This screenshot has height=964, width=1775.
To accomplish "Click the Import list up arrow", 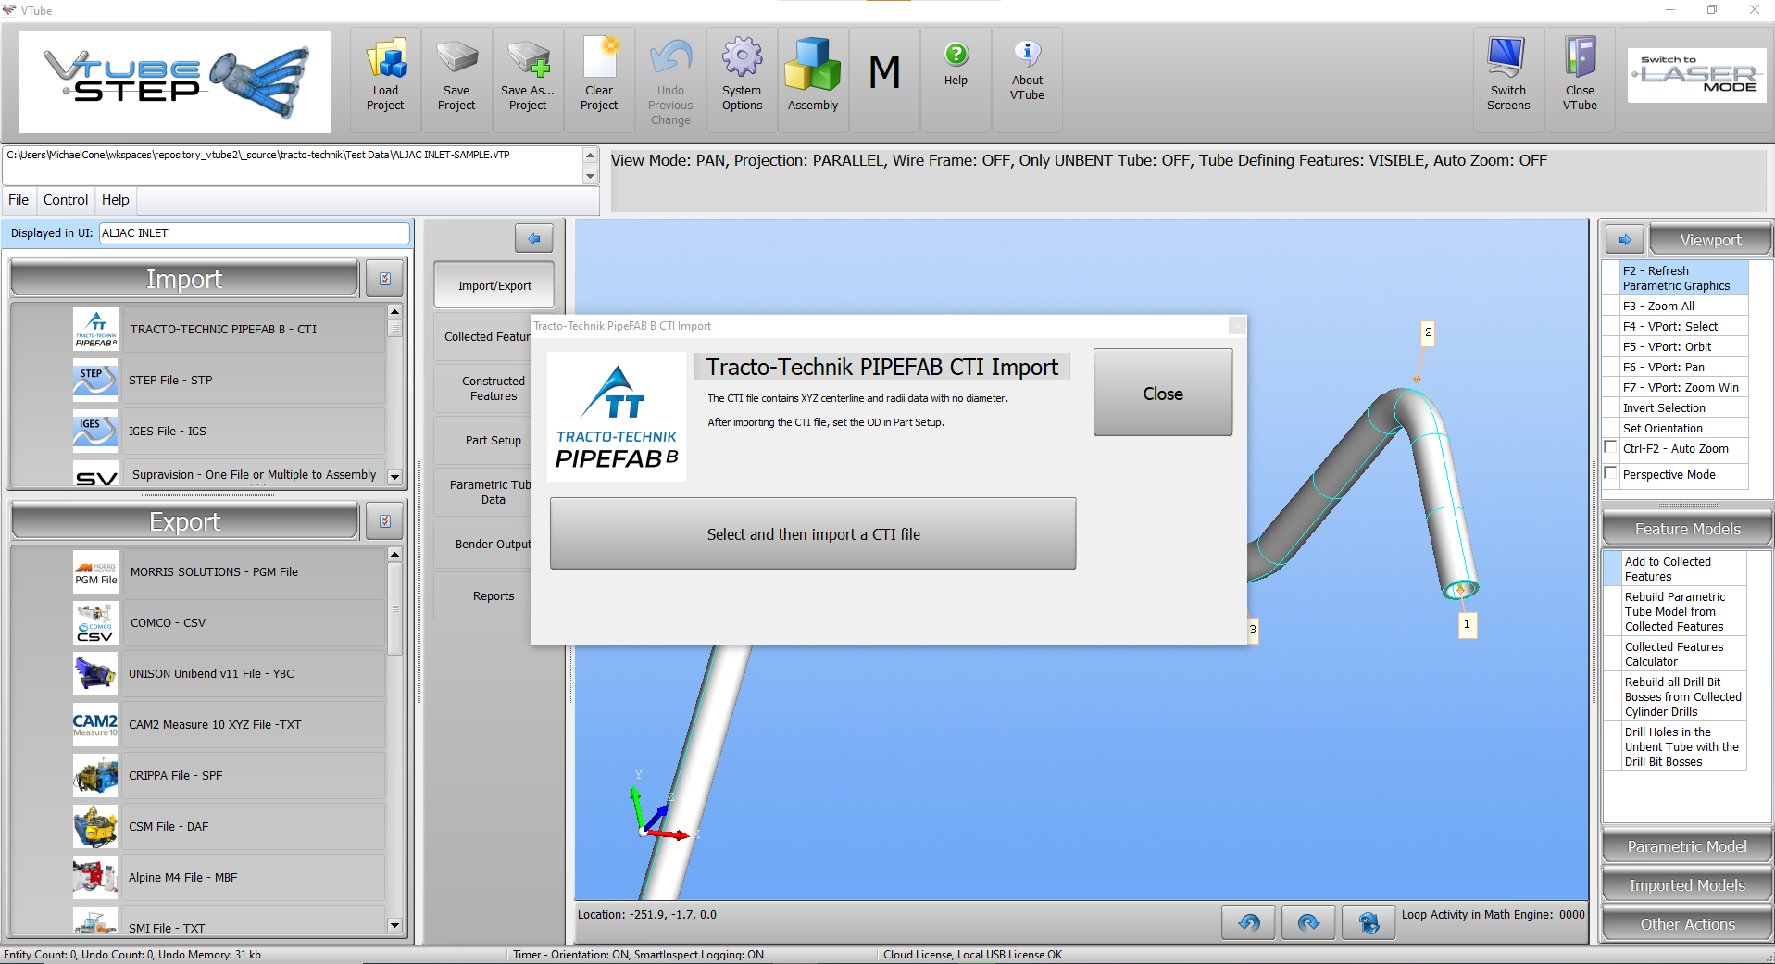I will (394, 312).
